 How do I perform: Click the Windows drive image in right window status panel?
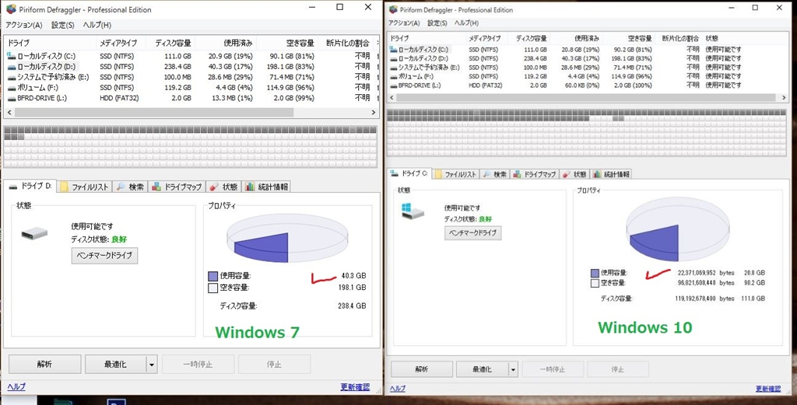pos(413,211)
